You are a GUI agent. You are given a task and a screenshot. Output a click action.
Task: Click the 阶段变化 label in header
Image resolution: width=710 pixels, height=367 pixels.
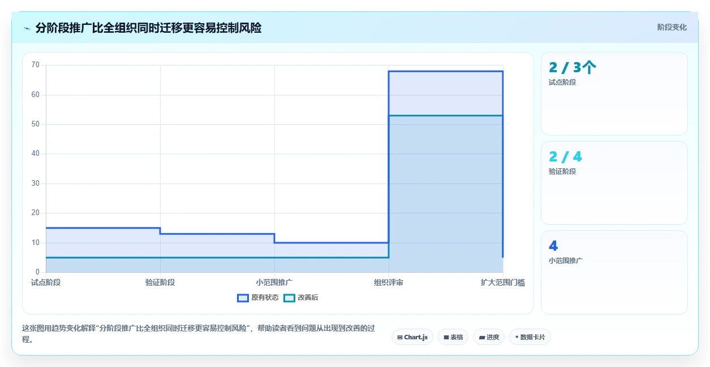pyautogui.click(x=672, y=27)
